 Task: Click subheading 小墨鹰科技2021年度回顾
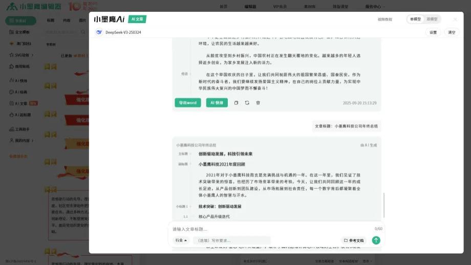click(x=222, y=164)
